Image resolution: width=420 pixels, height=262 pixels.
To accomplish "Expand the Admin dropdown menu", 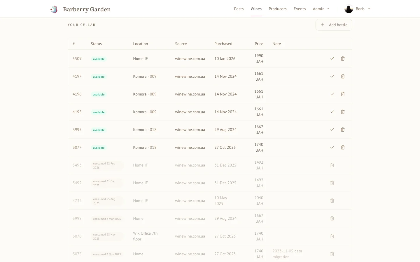I will point(321,9).
